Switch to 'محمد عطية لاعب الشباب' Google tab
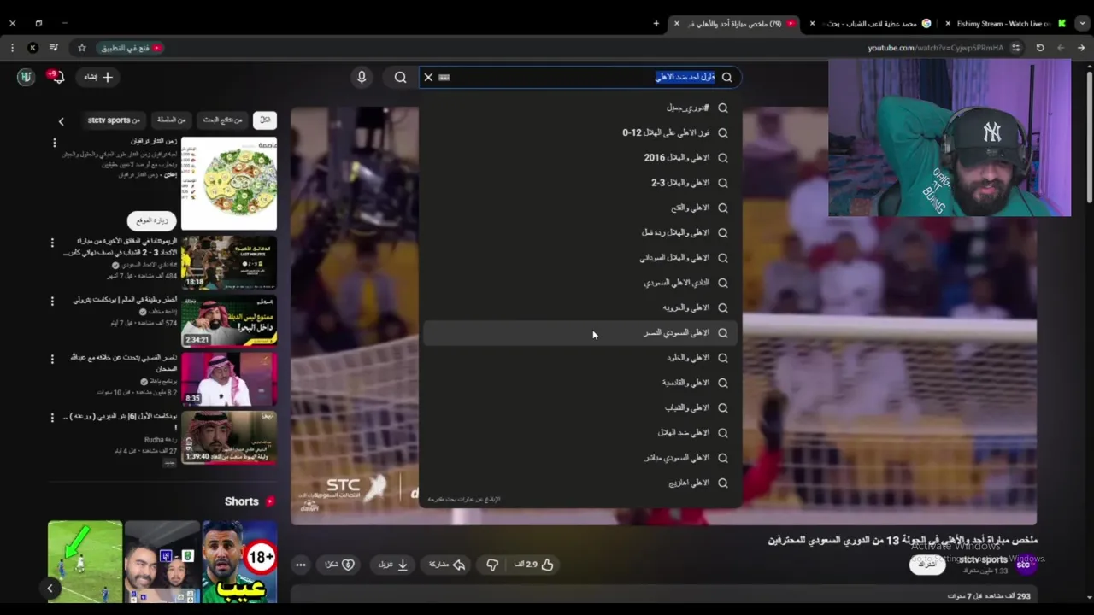This screenshot has width=1094, height=615. tap(872, 24)
